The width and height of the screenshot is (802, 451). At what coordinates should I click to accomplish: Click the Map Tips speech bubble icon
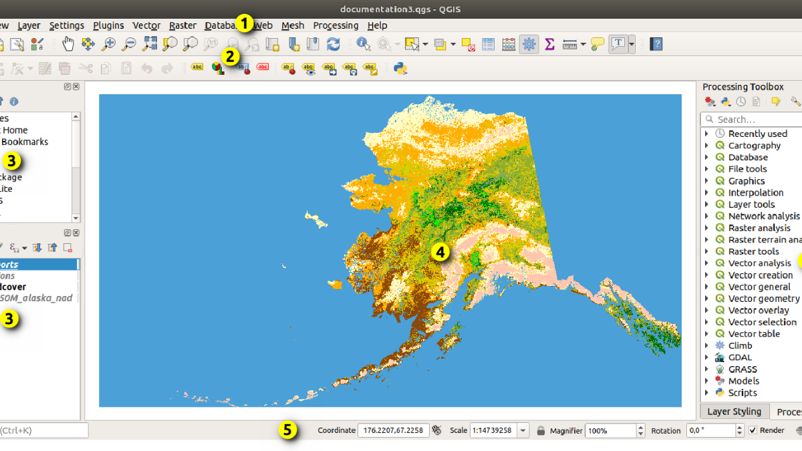pyautogui.click(x=597, y=44)
